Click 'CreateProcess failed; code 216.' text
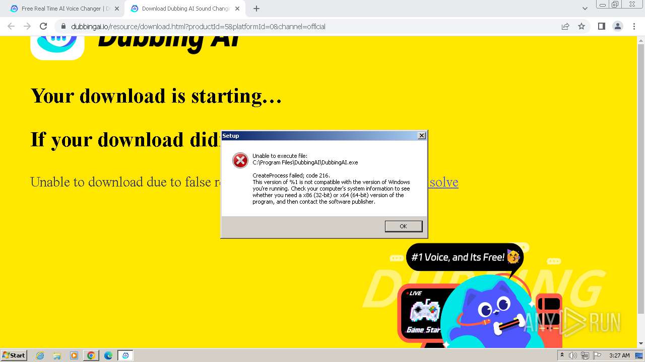This screenshot has width=645, height=362. coord(291,175)
